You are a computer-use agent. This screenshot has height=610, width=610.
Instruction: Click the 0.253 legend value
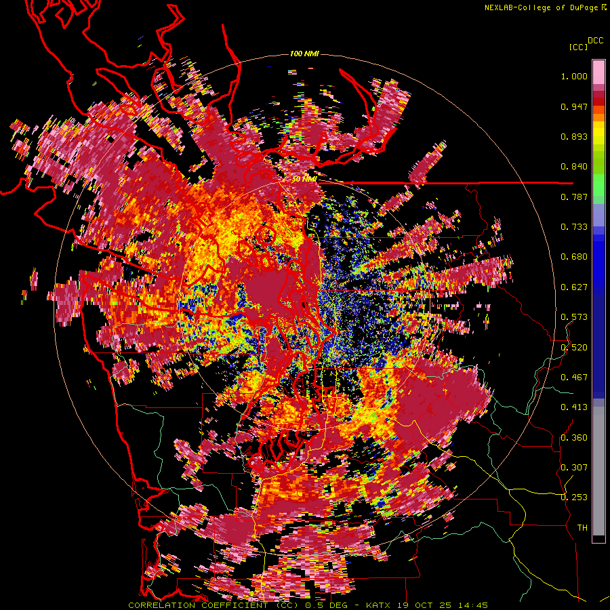click(574, 497)
